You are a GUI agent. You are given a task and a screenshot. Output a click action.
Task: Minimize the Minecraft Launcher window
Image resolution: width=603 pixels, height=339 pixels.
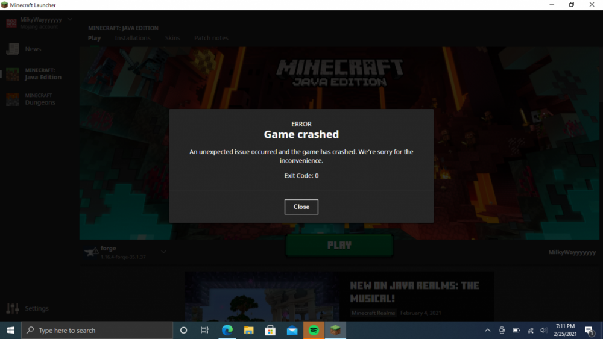click(x=552, y=5)
